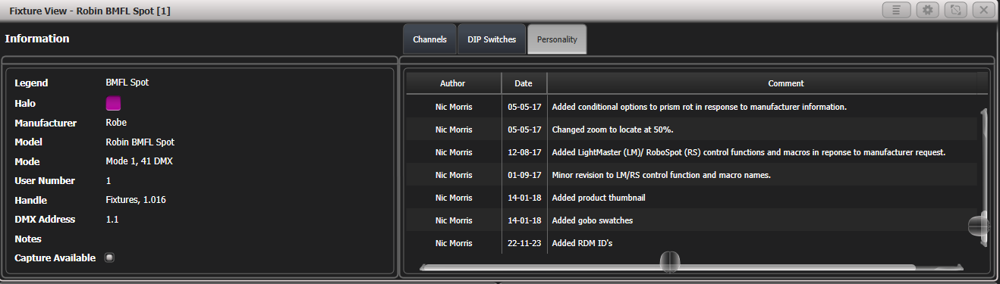Screen dimensions: 1000x284
Task: Toggle the Capture Available checkbox
Action: tap(110, 257)
